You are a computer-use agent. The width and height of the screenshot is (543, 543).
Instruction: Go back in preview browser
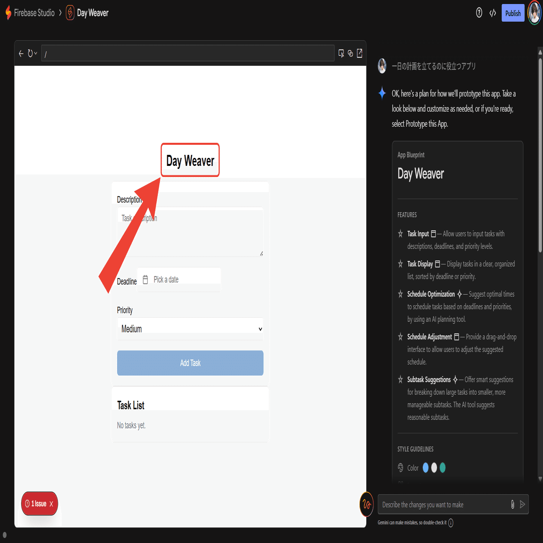coord(21,53)
